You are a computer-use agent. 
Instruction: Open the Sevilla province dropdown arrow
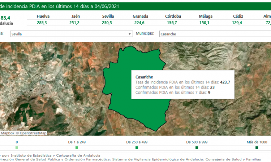pyautogui.click(x=130, y=34)
